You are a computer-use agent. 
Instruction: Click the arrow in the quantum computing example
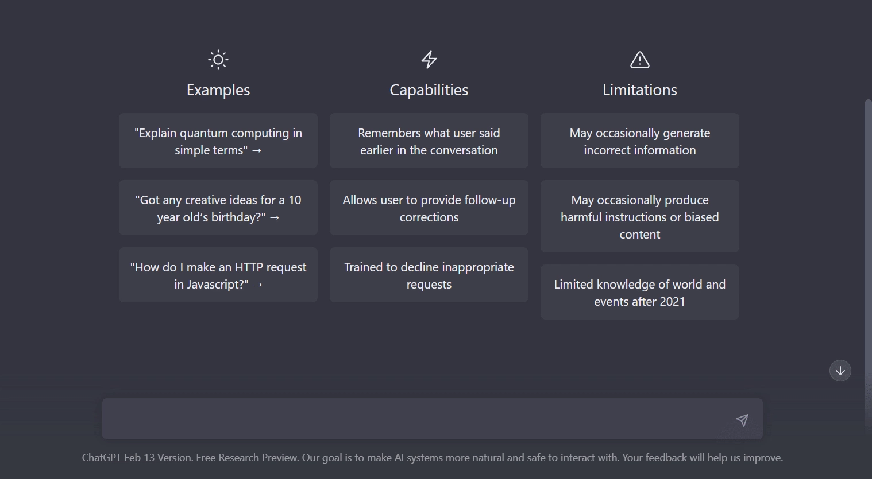coord(256,150)
